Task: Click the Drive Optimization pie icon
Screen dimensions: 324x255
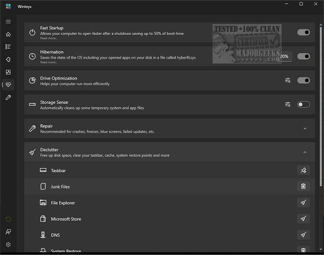Action: [32, 81]
